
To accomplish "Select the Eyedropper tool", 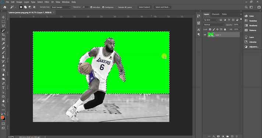I will [x=3, y=44].
